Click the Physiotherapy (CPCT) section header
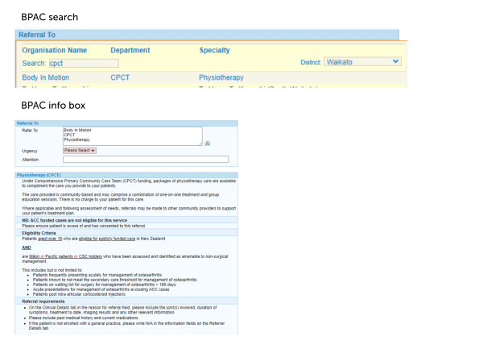Viewport: 483px width, 341px height. point(39,175)
